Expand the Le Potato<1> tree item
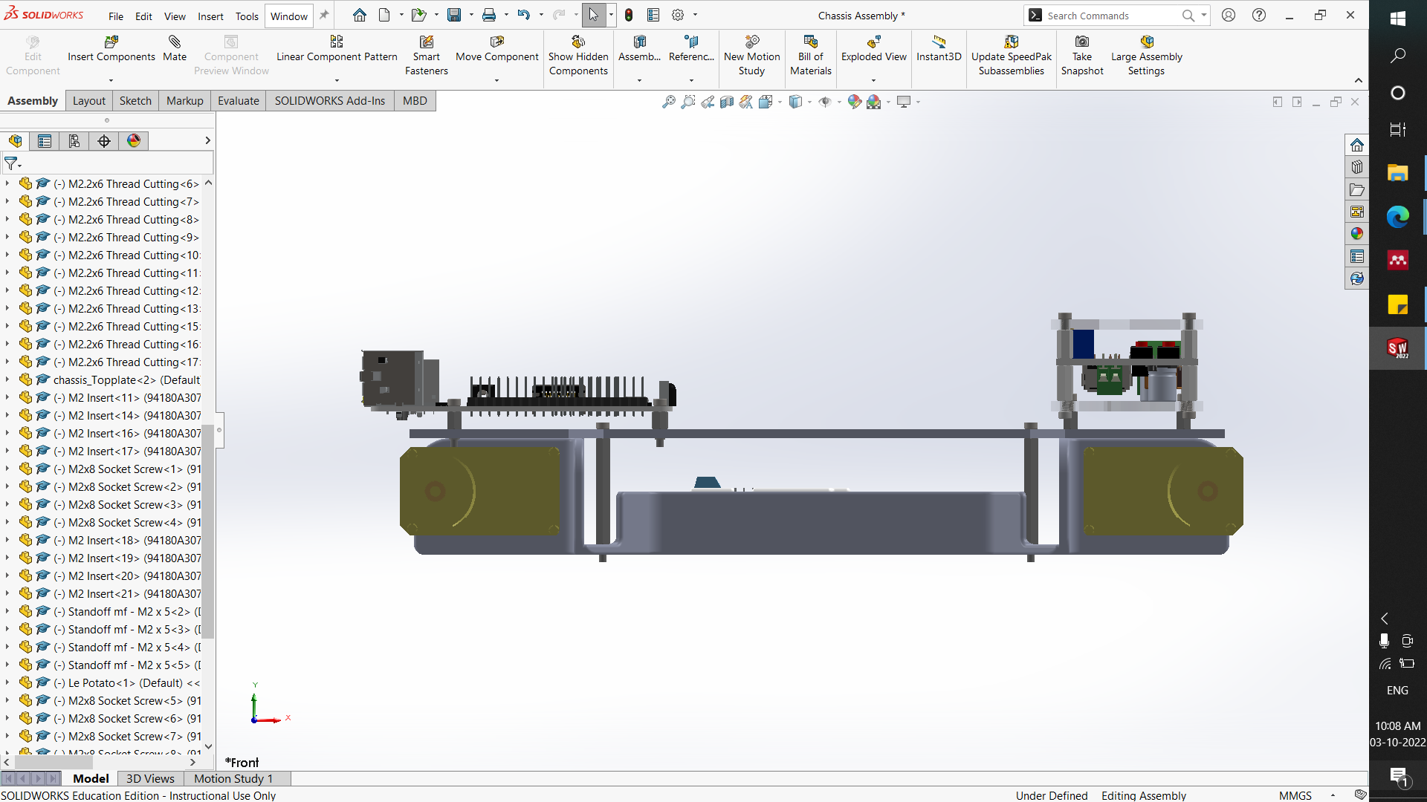The height and width of the screenshot is (802, 1427). tap(8, 682)
